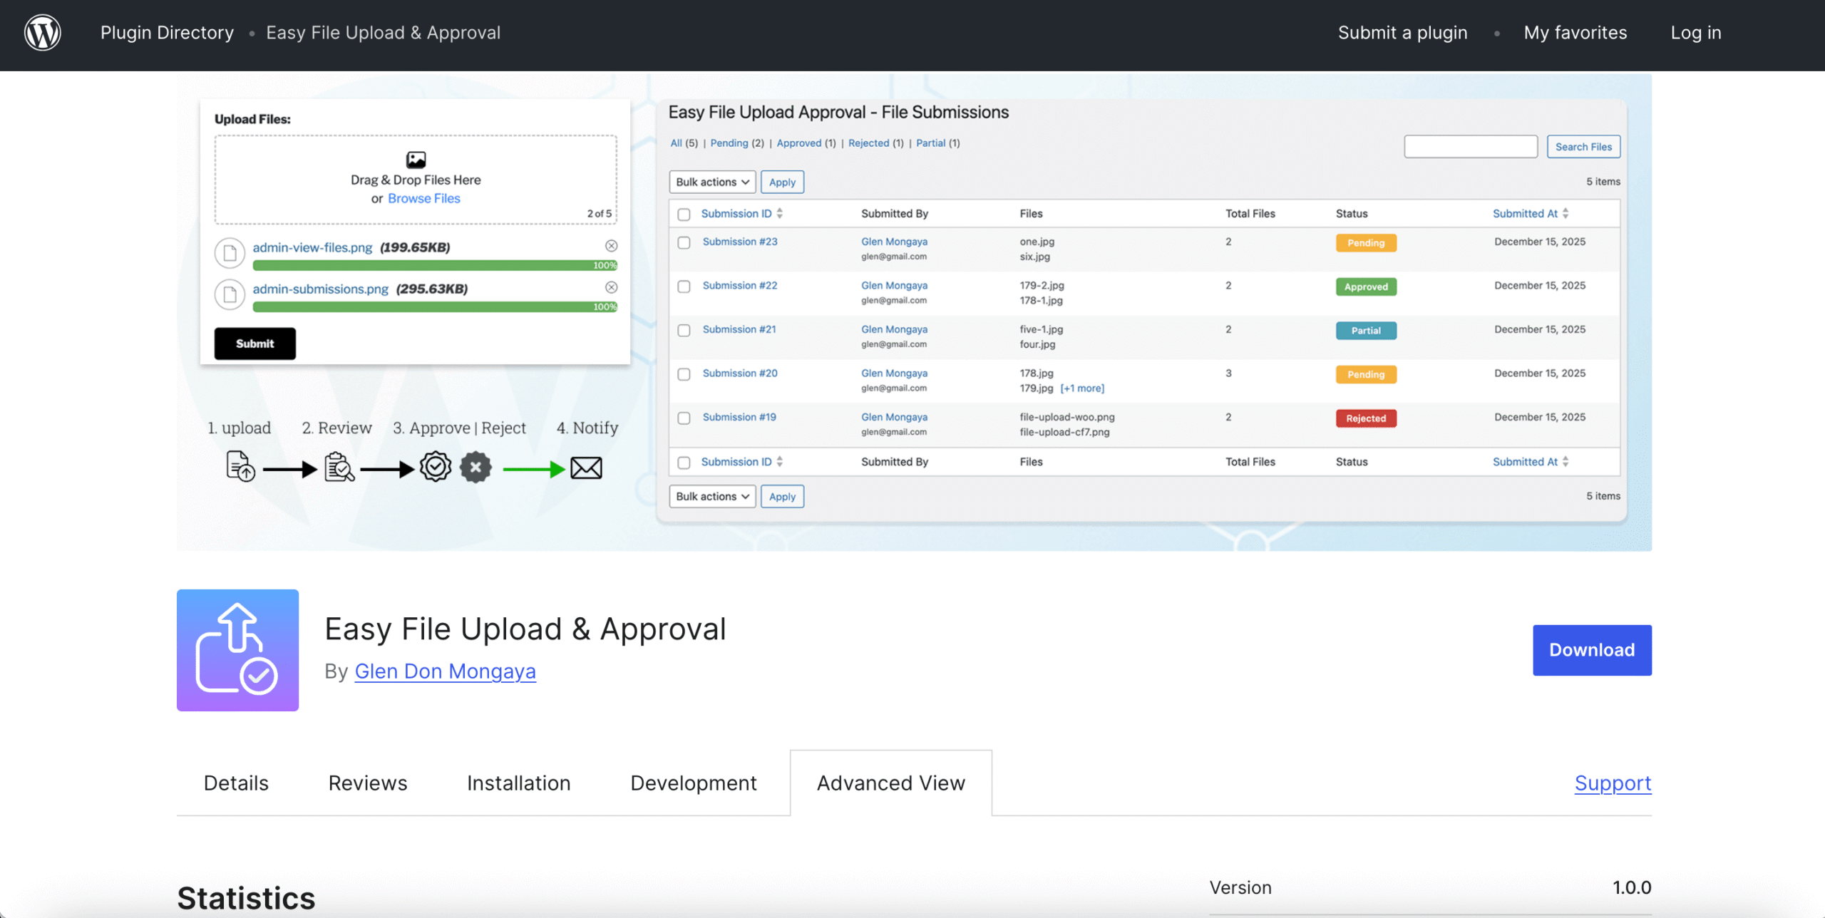Remove admin-submissions.png with its X icon

(611, 287)
